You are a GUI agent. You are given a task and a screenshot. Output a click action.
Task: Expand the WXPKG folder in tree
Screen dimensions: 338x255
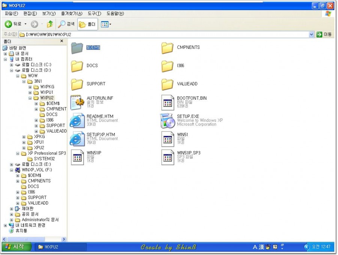30,87
